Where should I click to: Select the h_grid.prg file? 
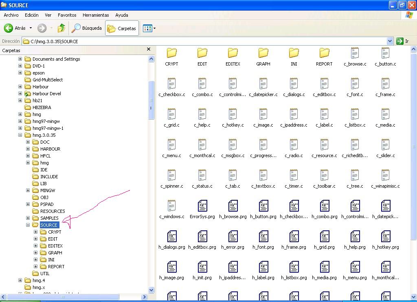click(324, 237)
